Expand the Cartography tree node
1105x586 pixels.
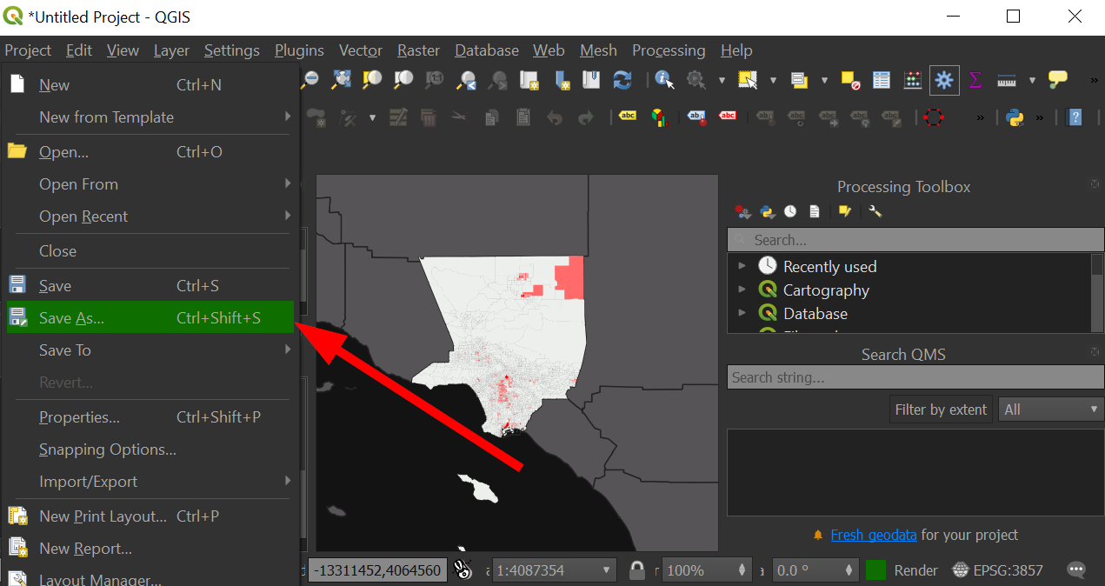point(742,290)
